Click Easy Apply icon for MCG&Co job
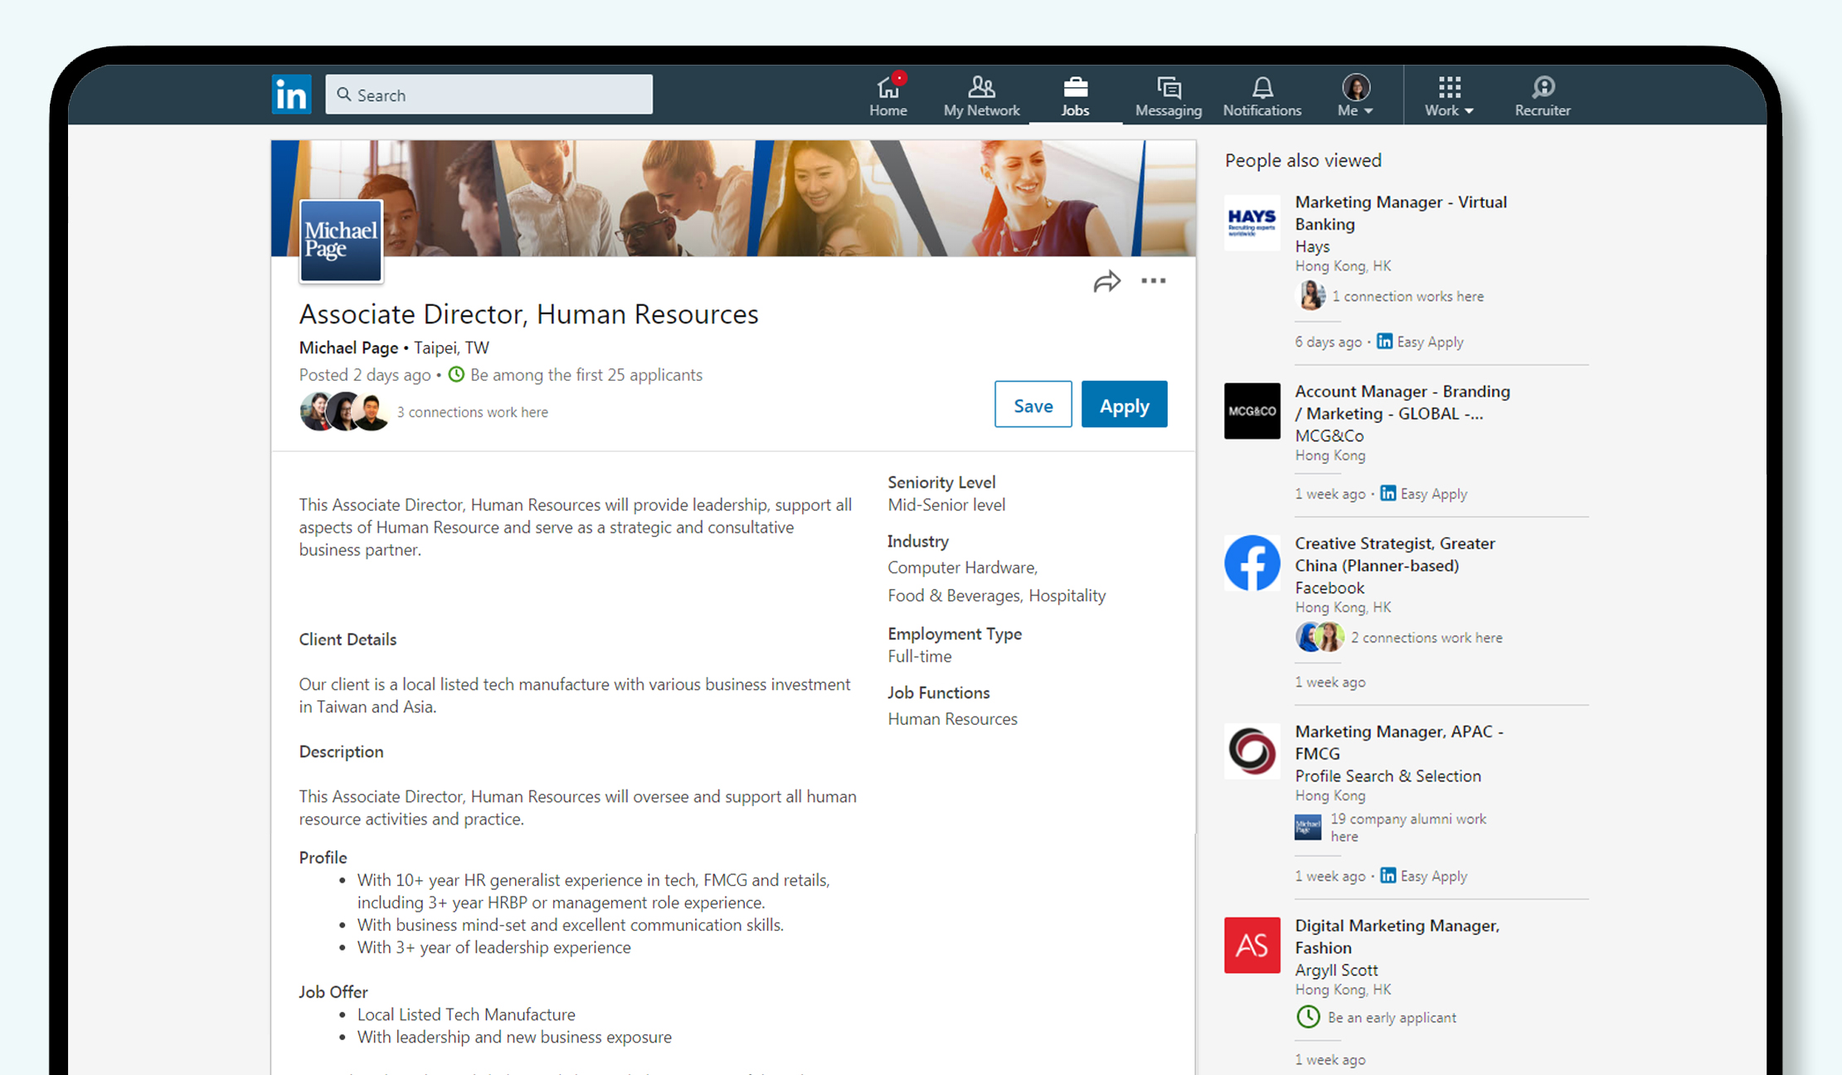 1388,493
